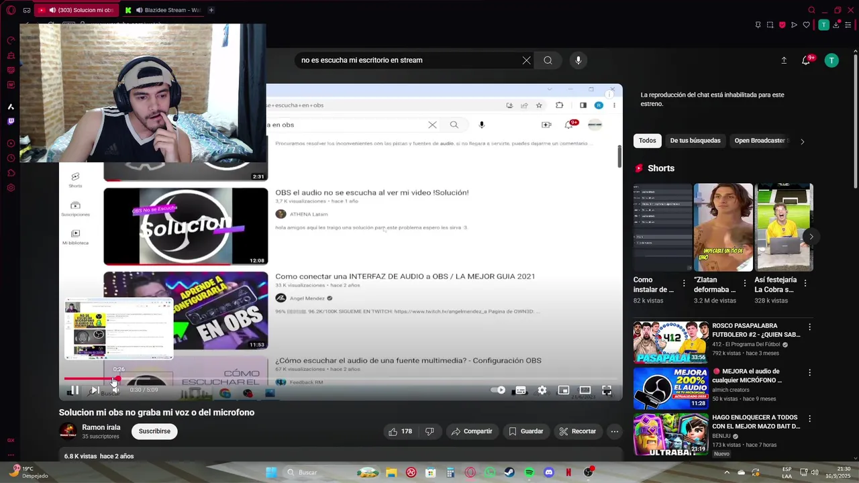
Task: Open a new browser tab
Action: click(211, 10)
